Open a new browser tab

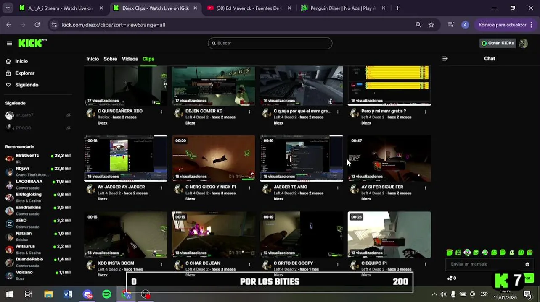pos(397,8)
